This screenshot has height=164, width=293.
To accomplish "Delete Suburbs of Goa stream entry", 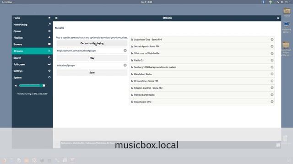I will pyautogui.click(x=272, y=40).
